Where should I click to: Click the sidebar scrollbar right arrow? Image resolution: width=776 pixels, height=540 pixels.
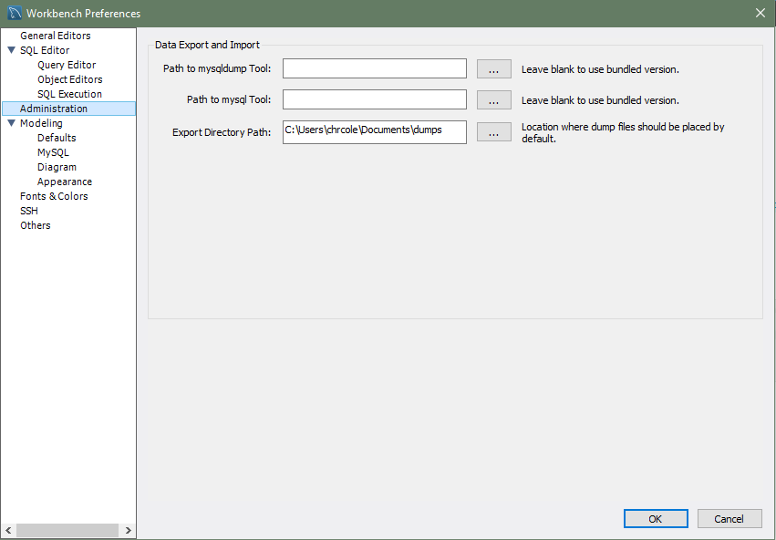[129, 531]
